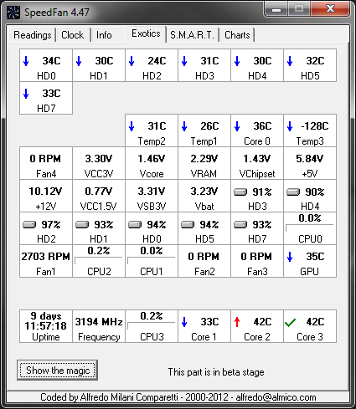Click the blue down arrow beside HD1 temperature
This screenshot has width=356, height=409.
pos(79,61)
